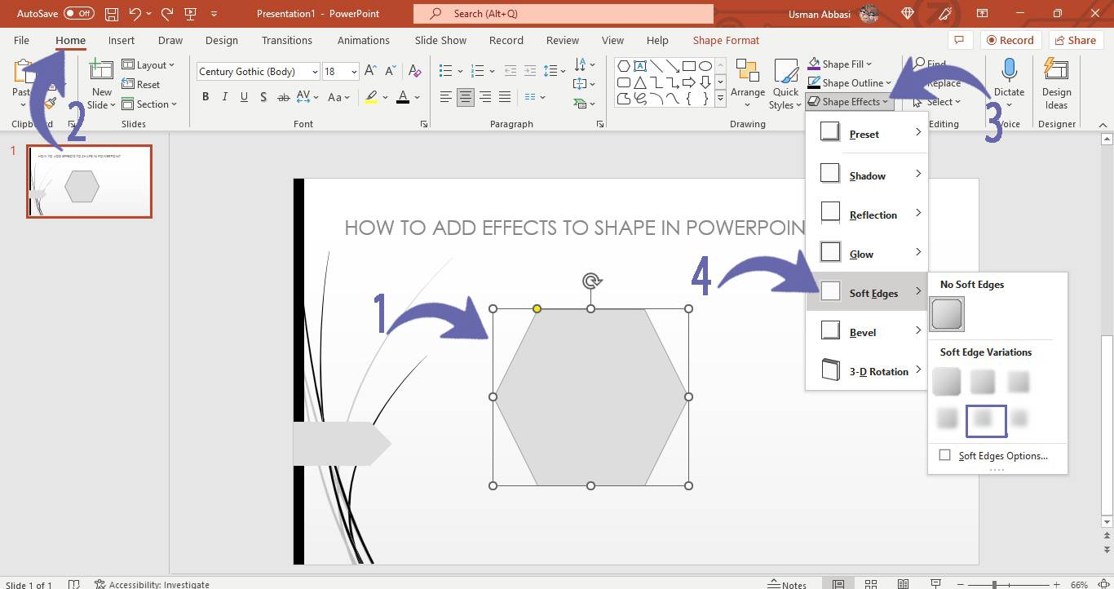Open the font size dropdown
The height and width of the screenshot is (589, 1114).
(x=354, y=72)
